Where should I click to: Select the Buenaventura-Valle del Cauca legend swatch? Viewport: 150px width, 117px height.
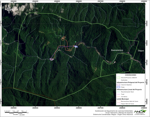coord(118,101)
